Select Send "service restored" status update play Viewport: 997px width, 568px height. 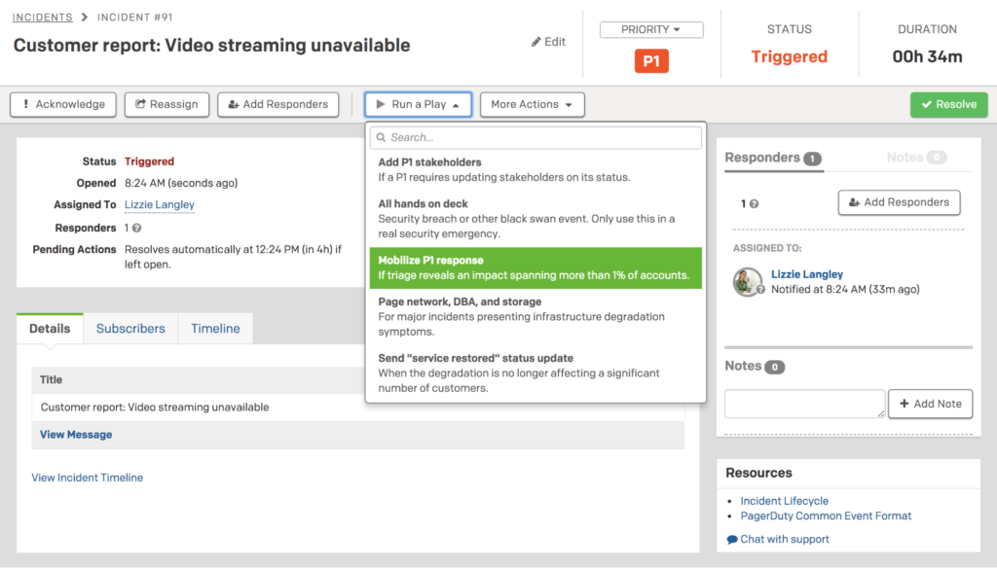[536, 373]
